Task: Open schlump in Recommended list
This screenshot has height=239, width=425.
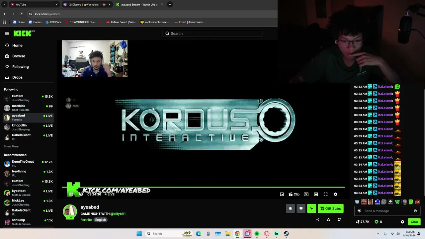Action: pyautogui.click(x=28, y=222)
